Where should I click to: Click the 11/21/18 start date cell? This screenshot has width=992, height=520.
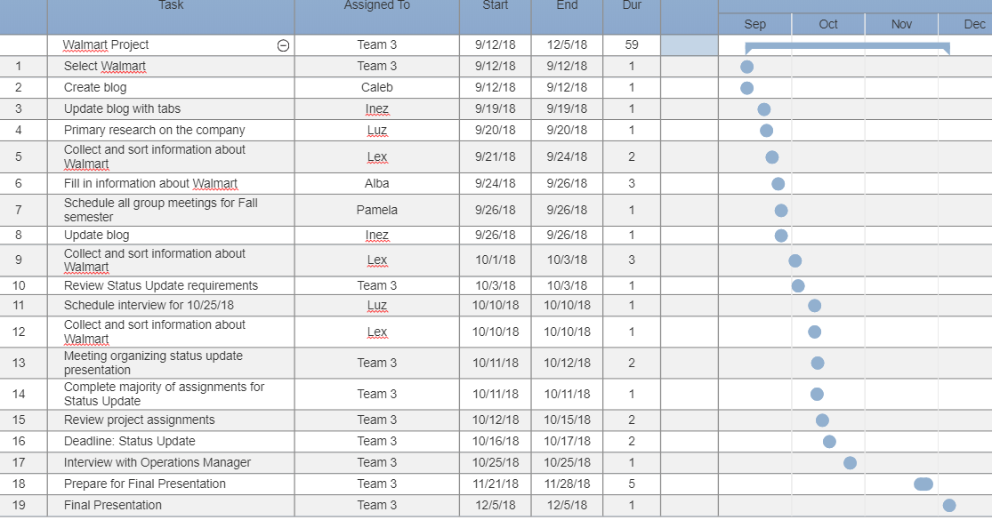click(x=496, y=484)
